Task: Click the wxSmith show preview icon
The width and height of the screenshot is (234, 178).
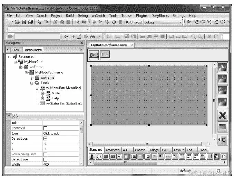Action: pyautogui.click(x=222, y=127)
